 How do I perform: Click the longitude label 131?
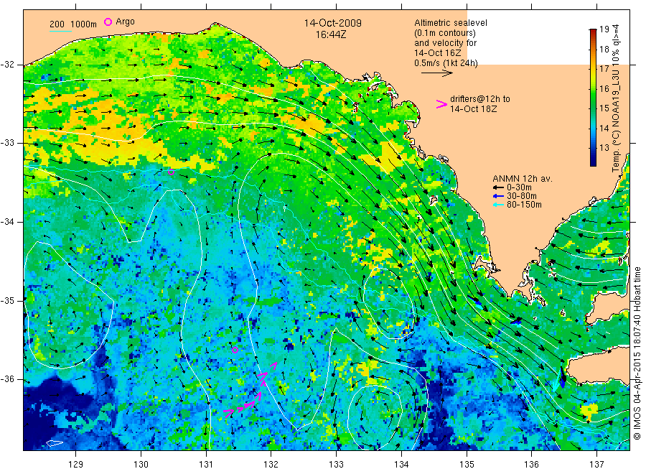pyautogui.click(x=206, y=465)
